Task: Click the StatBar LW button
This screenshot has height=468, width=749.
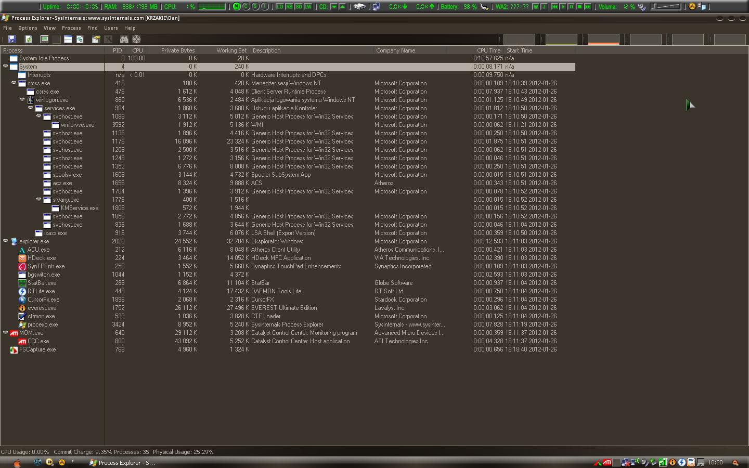Action: [x=308, y=7]
